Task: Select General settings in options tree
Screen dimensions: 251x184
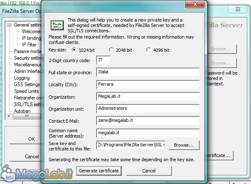Action: tap(27, 25)
